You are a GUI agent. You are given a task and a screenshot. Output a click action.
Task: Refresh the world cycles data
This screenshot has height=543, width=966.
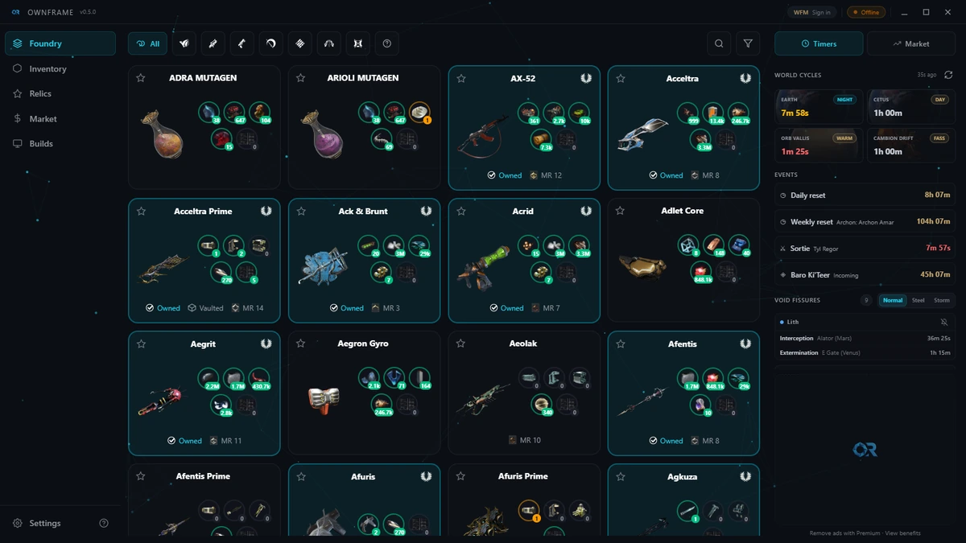948,75
